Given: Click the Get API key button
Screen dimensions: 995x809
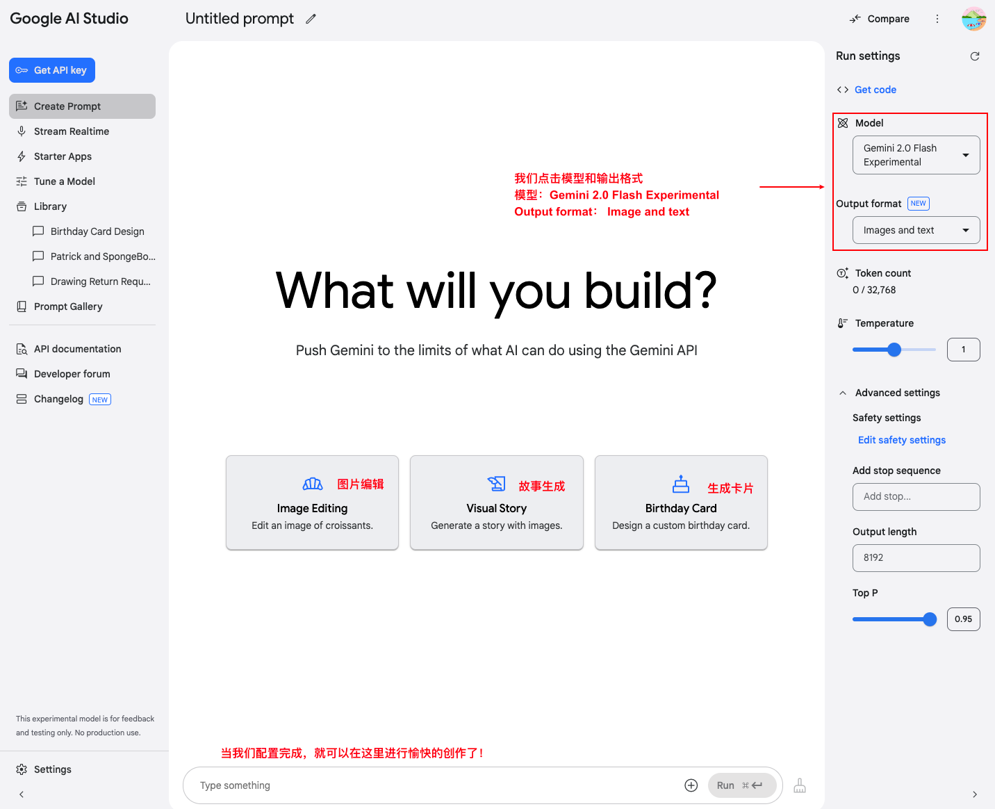Looking at the screenshot, I should click(52, 70).
